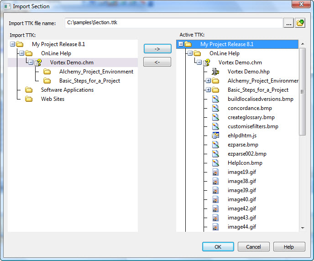The width and height of the screenshot is (314, 261).
Task: Collapse My Project Release 8.1 in Active TTK
Action: click(x=181, y=44)
